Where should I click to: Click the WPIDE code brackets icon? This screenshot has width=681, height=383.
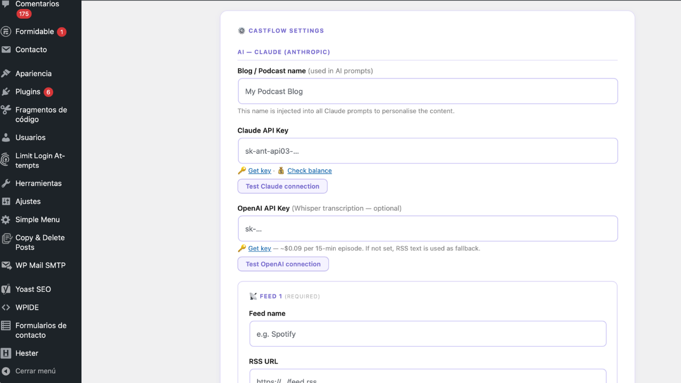pyautogui.click(x=6, y=307)
